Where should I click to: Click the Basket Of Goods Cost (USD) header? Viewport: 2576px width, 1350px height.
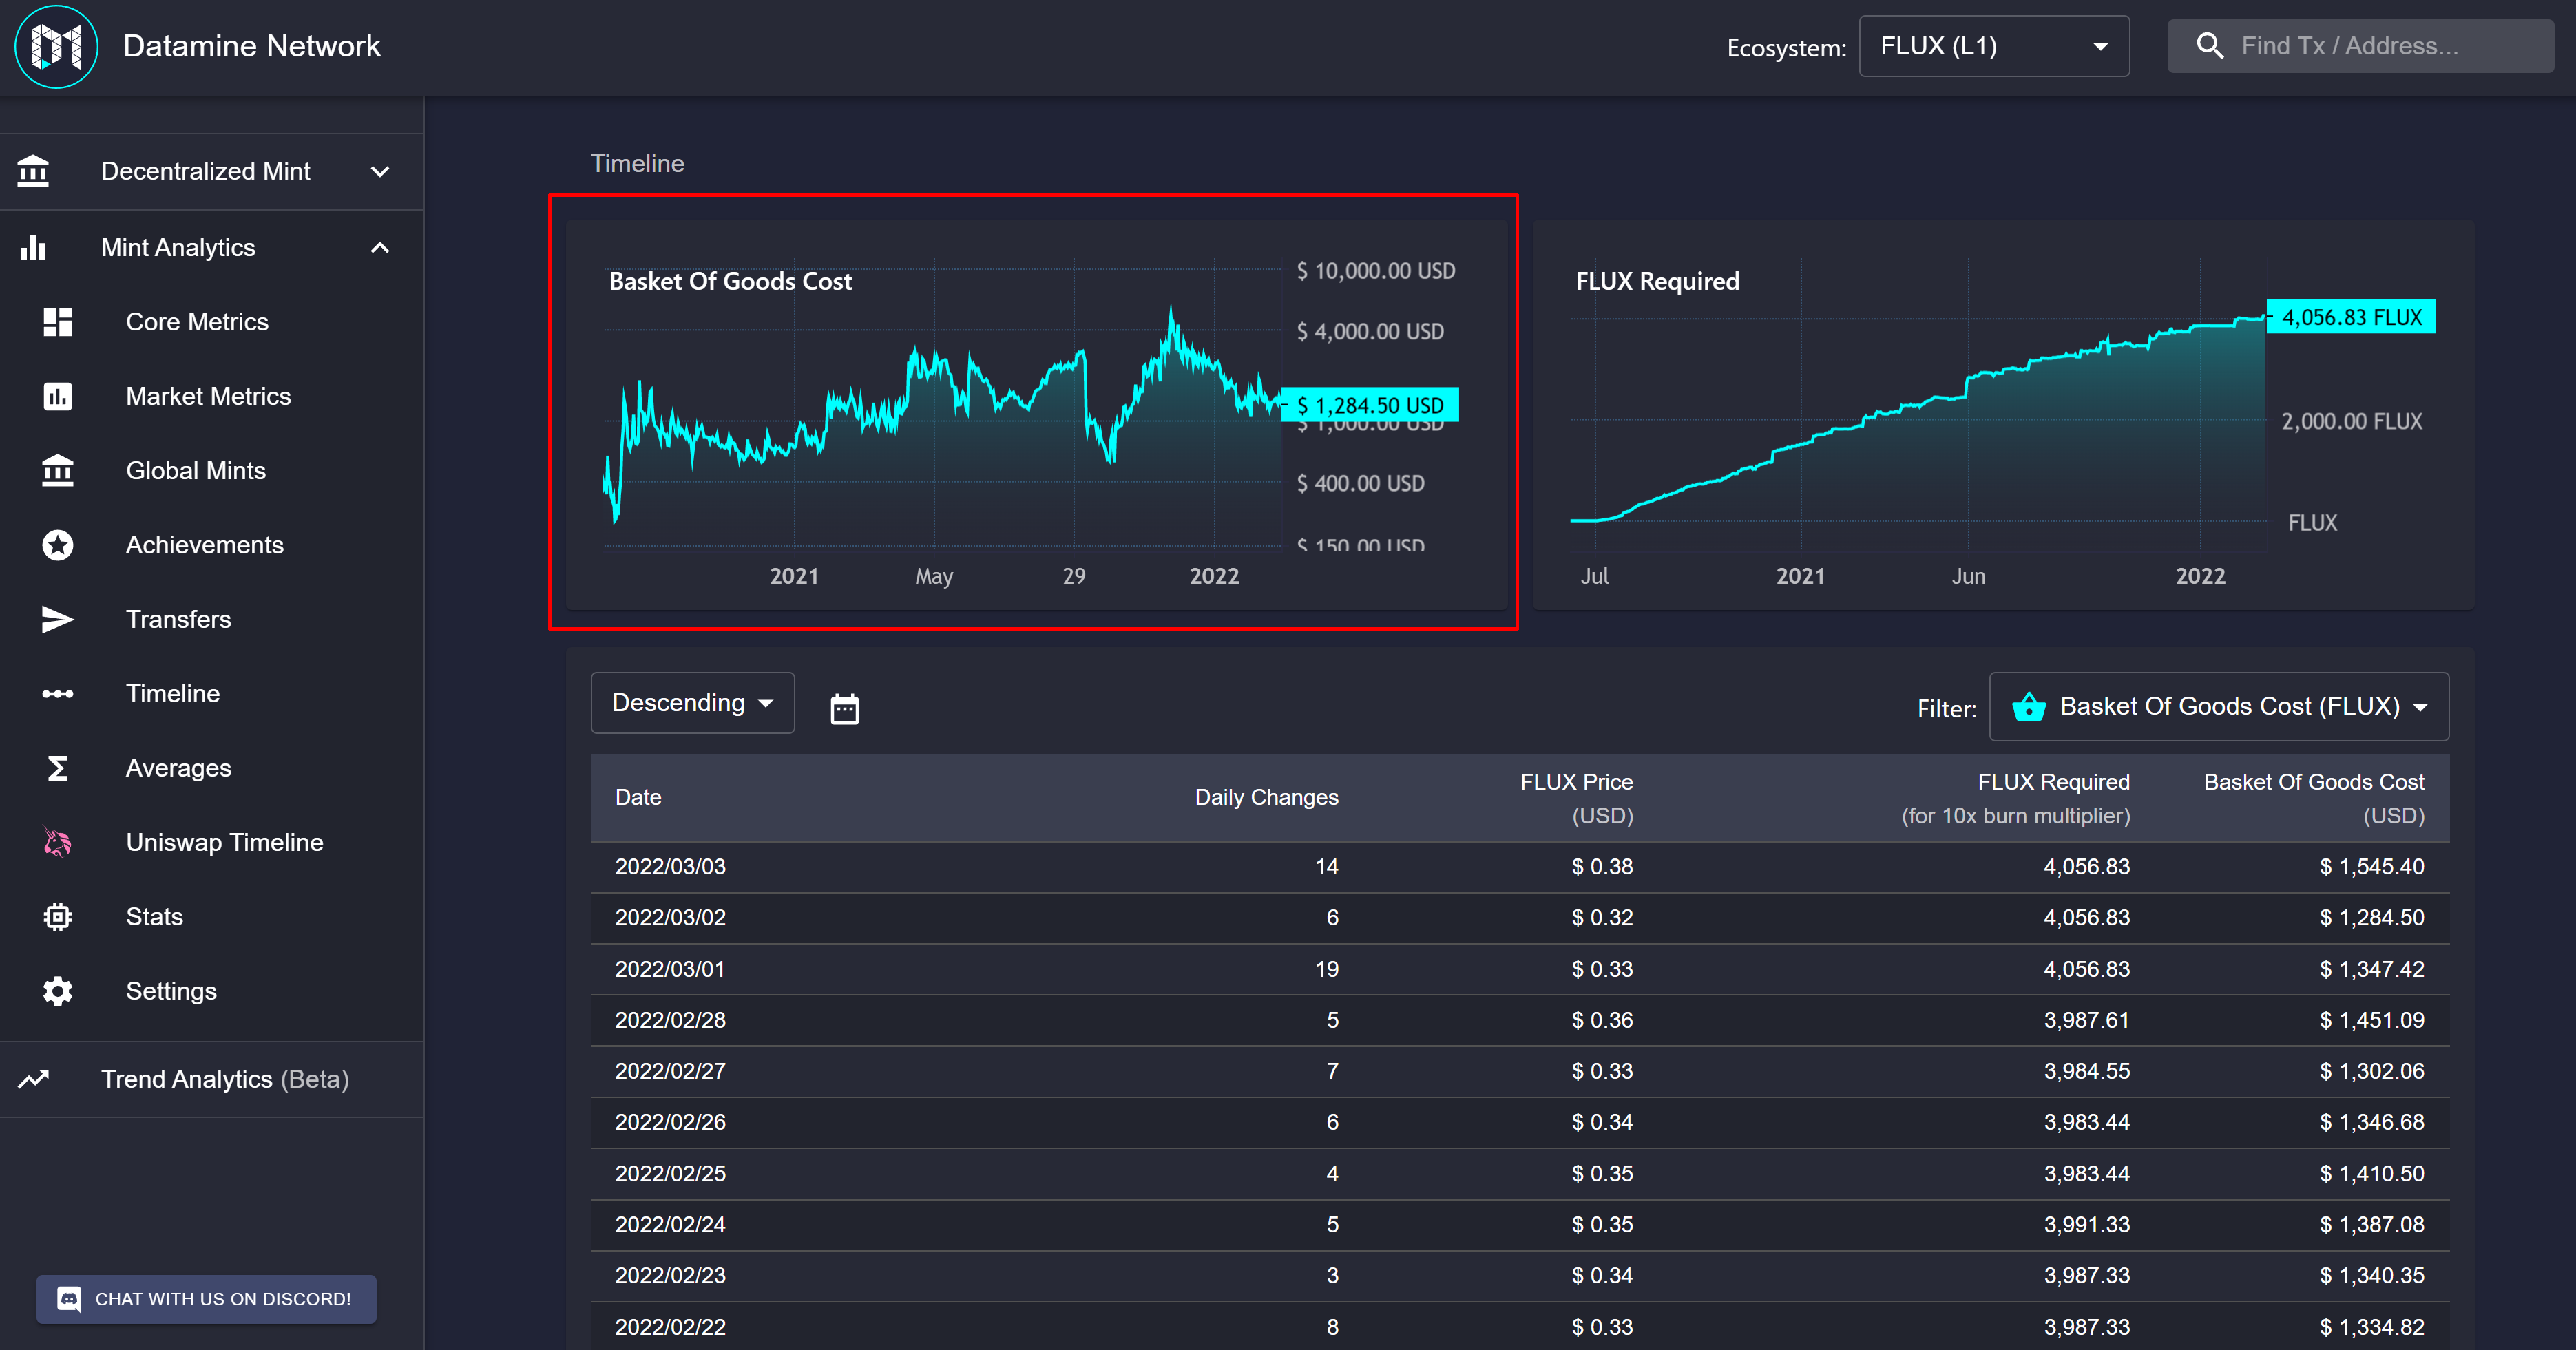[2314, 798]
